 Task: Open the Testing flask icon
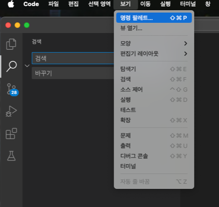[x=11, y=156]
